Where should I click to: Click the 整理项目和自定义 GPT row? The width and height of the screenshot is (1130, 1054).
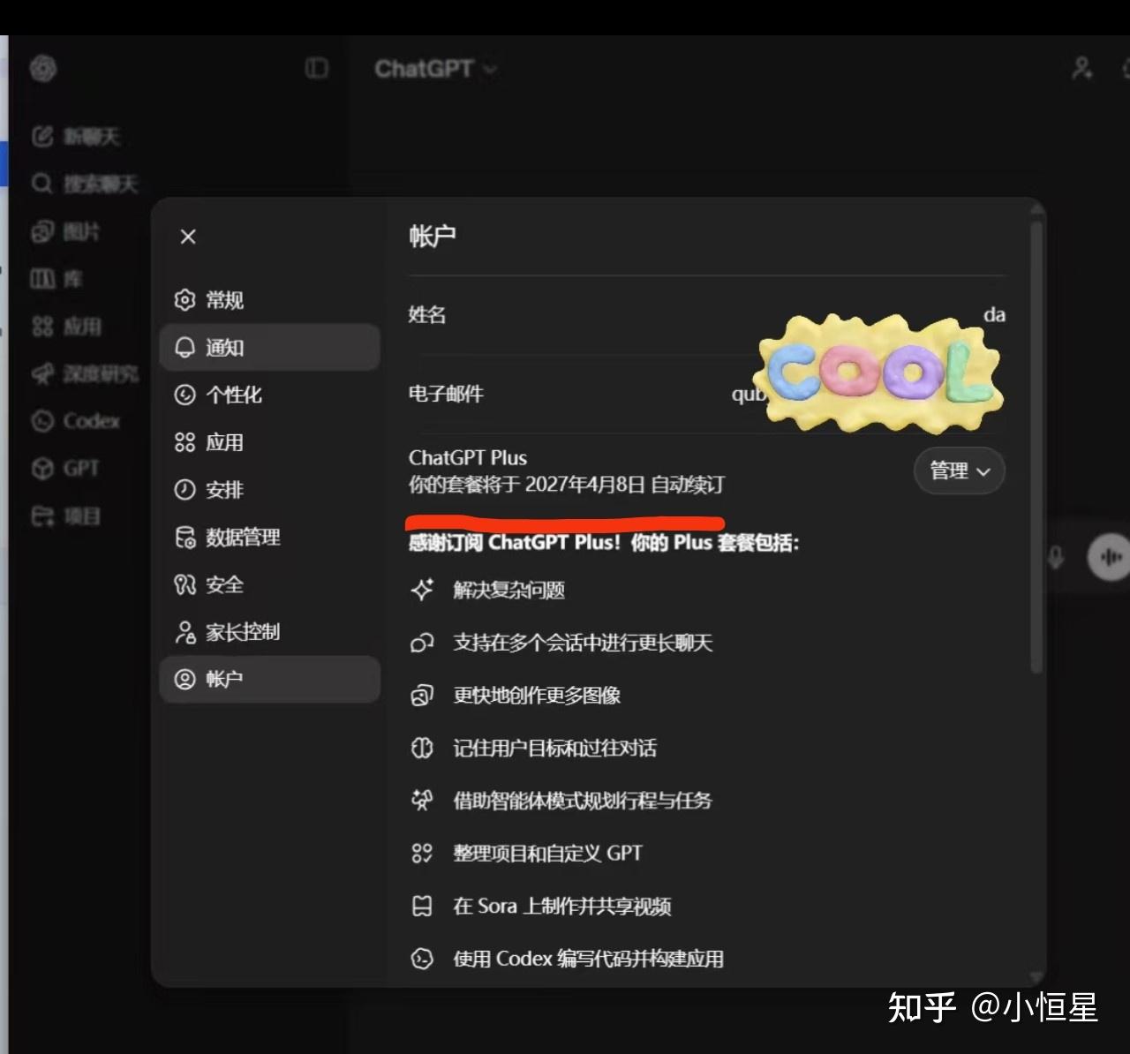point(526,854)
